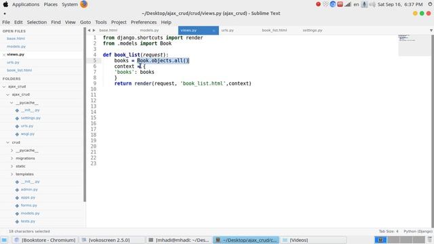
Task: Collapse the nested ajax_crud folder
Action: pos(8,95)
